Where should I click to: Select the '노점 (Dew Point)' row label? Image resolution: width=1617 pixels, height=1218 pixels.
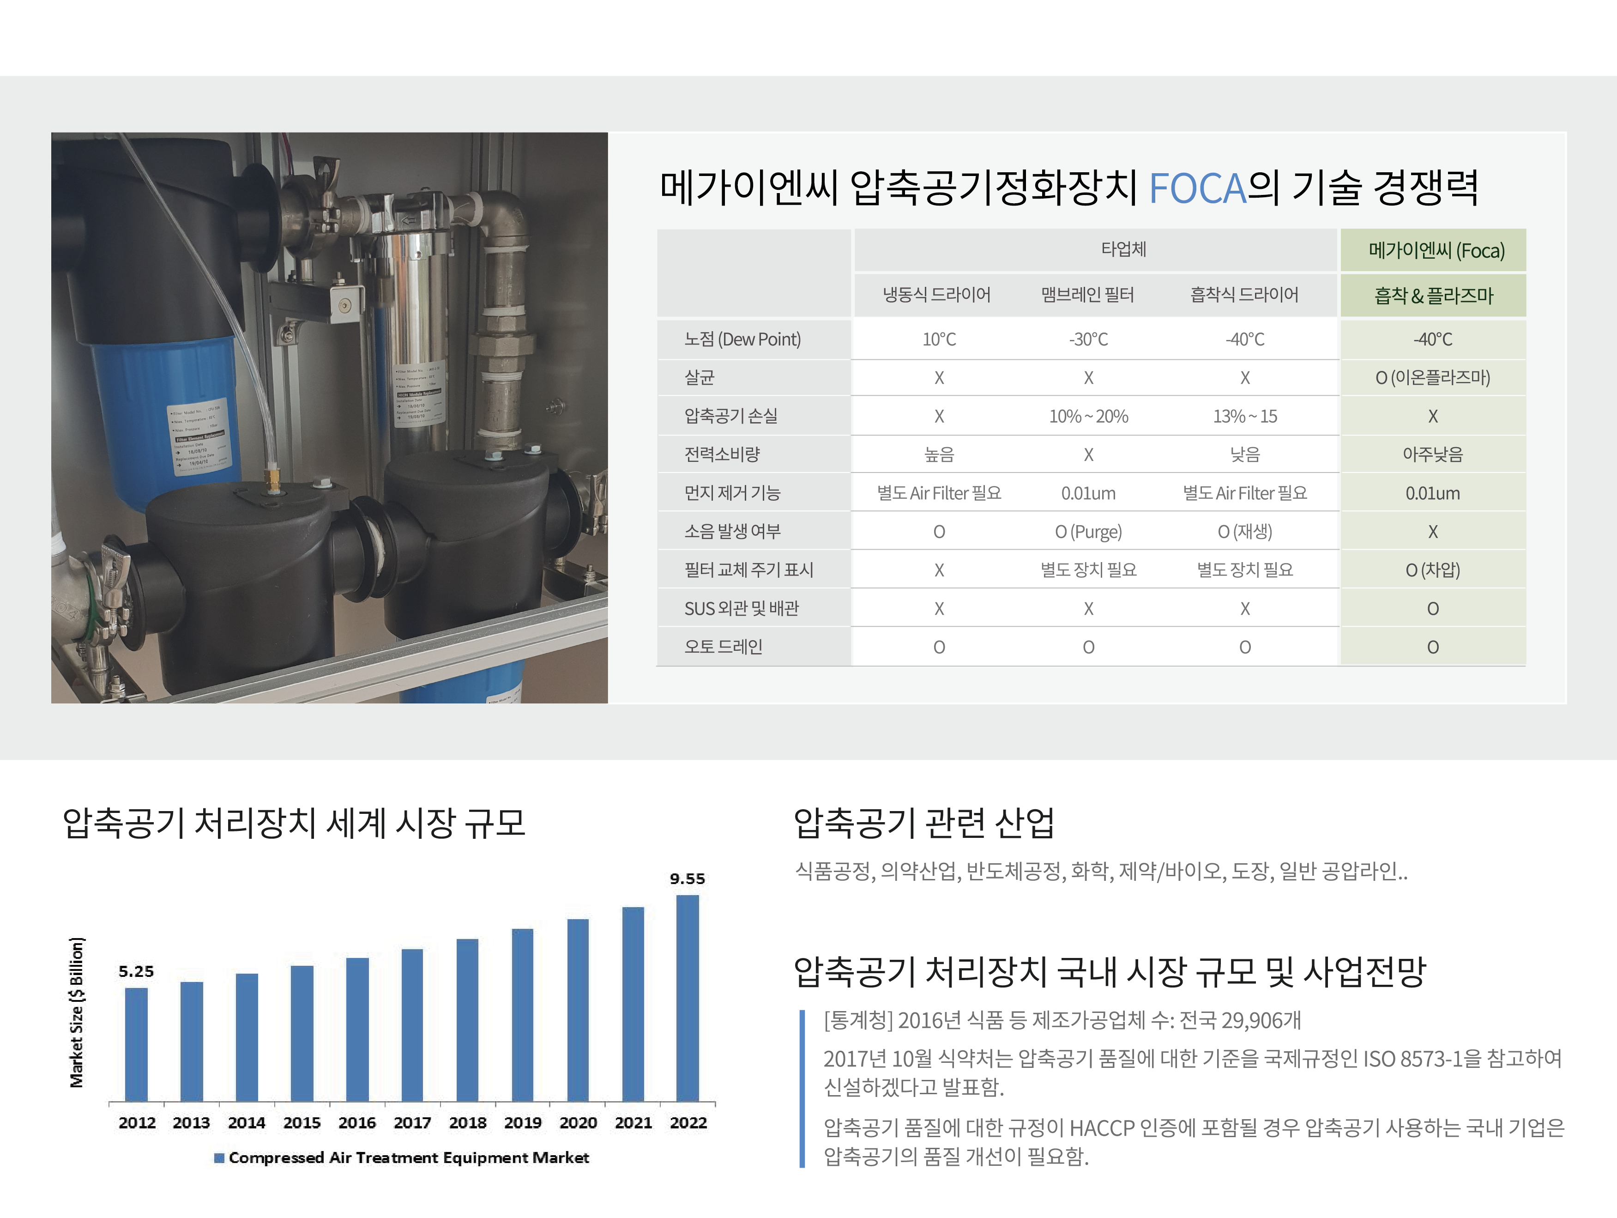(742, 339)
